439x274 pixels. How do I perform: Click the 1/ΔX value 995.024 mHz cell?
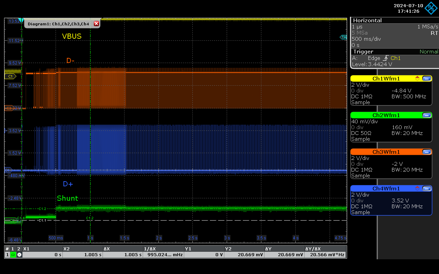pos(163,255)
